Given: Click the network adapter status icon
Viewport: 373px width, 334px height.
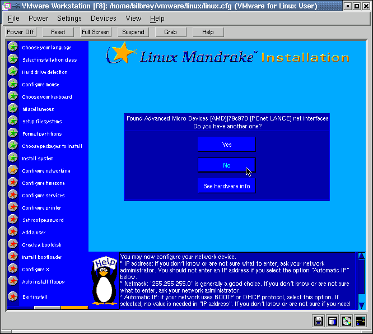Looking at the screenshot, I should (x=360, y=321).
